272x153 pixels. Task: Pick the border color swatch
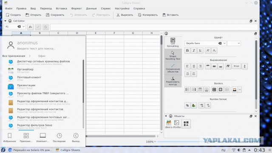click(x=235, y=89)
